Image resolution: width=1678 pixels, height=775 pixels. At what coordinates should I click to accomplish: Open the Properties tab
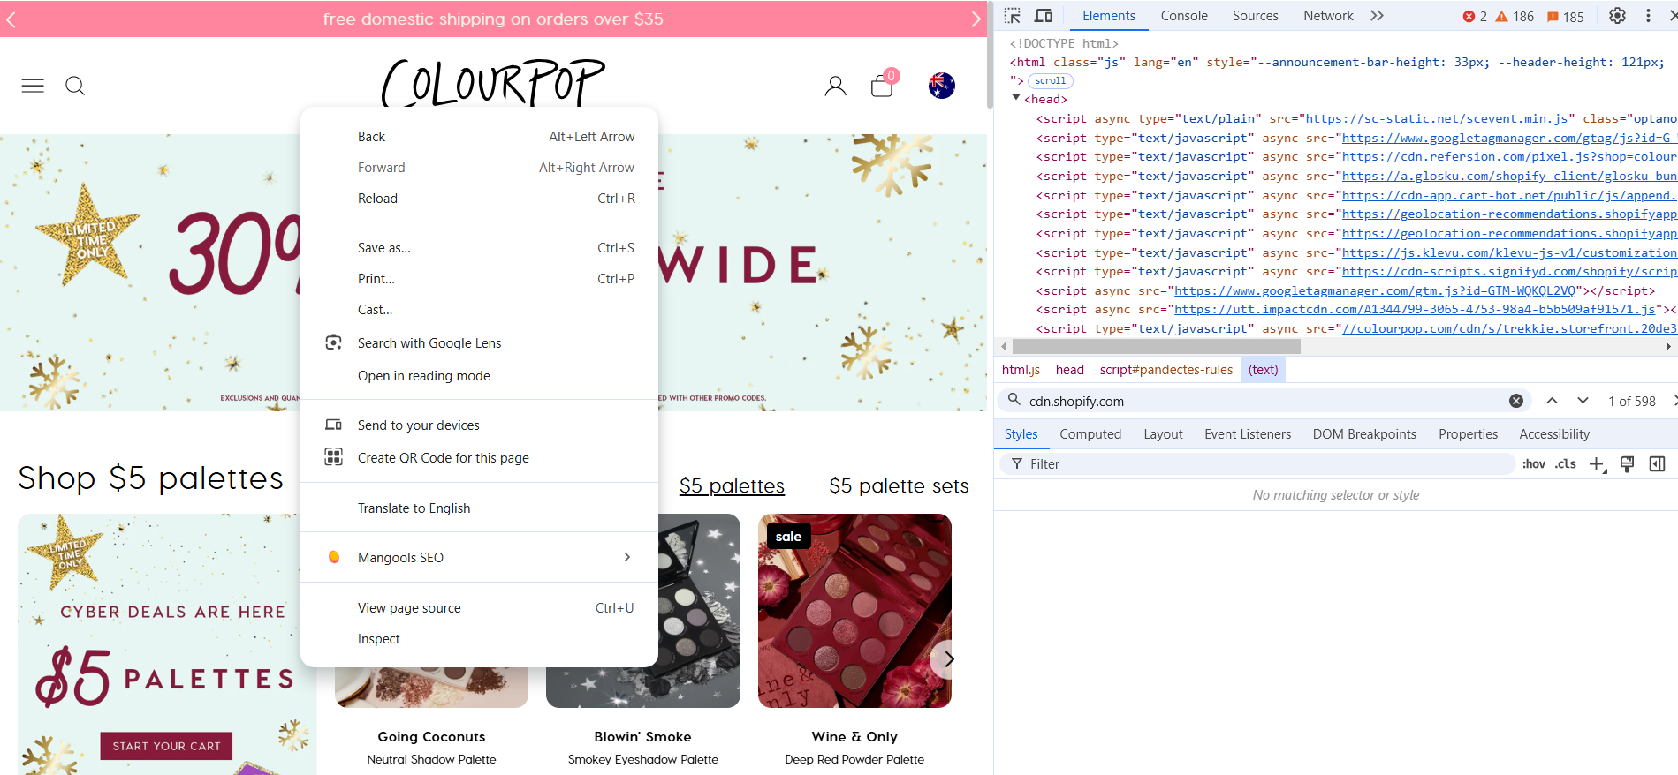tap(1468, 434)
